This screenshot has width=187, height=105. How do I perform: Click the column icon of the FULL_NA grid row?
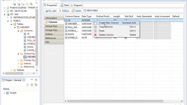point(66,27)
